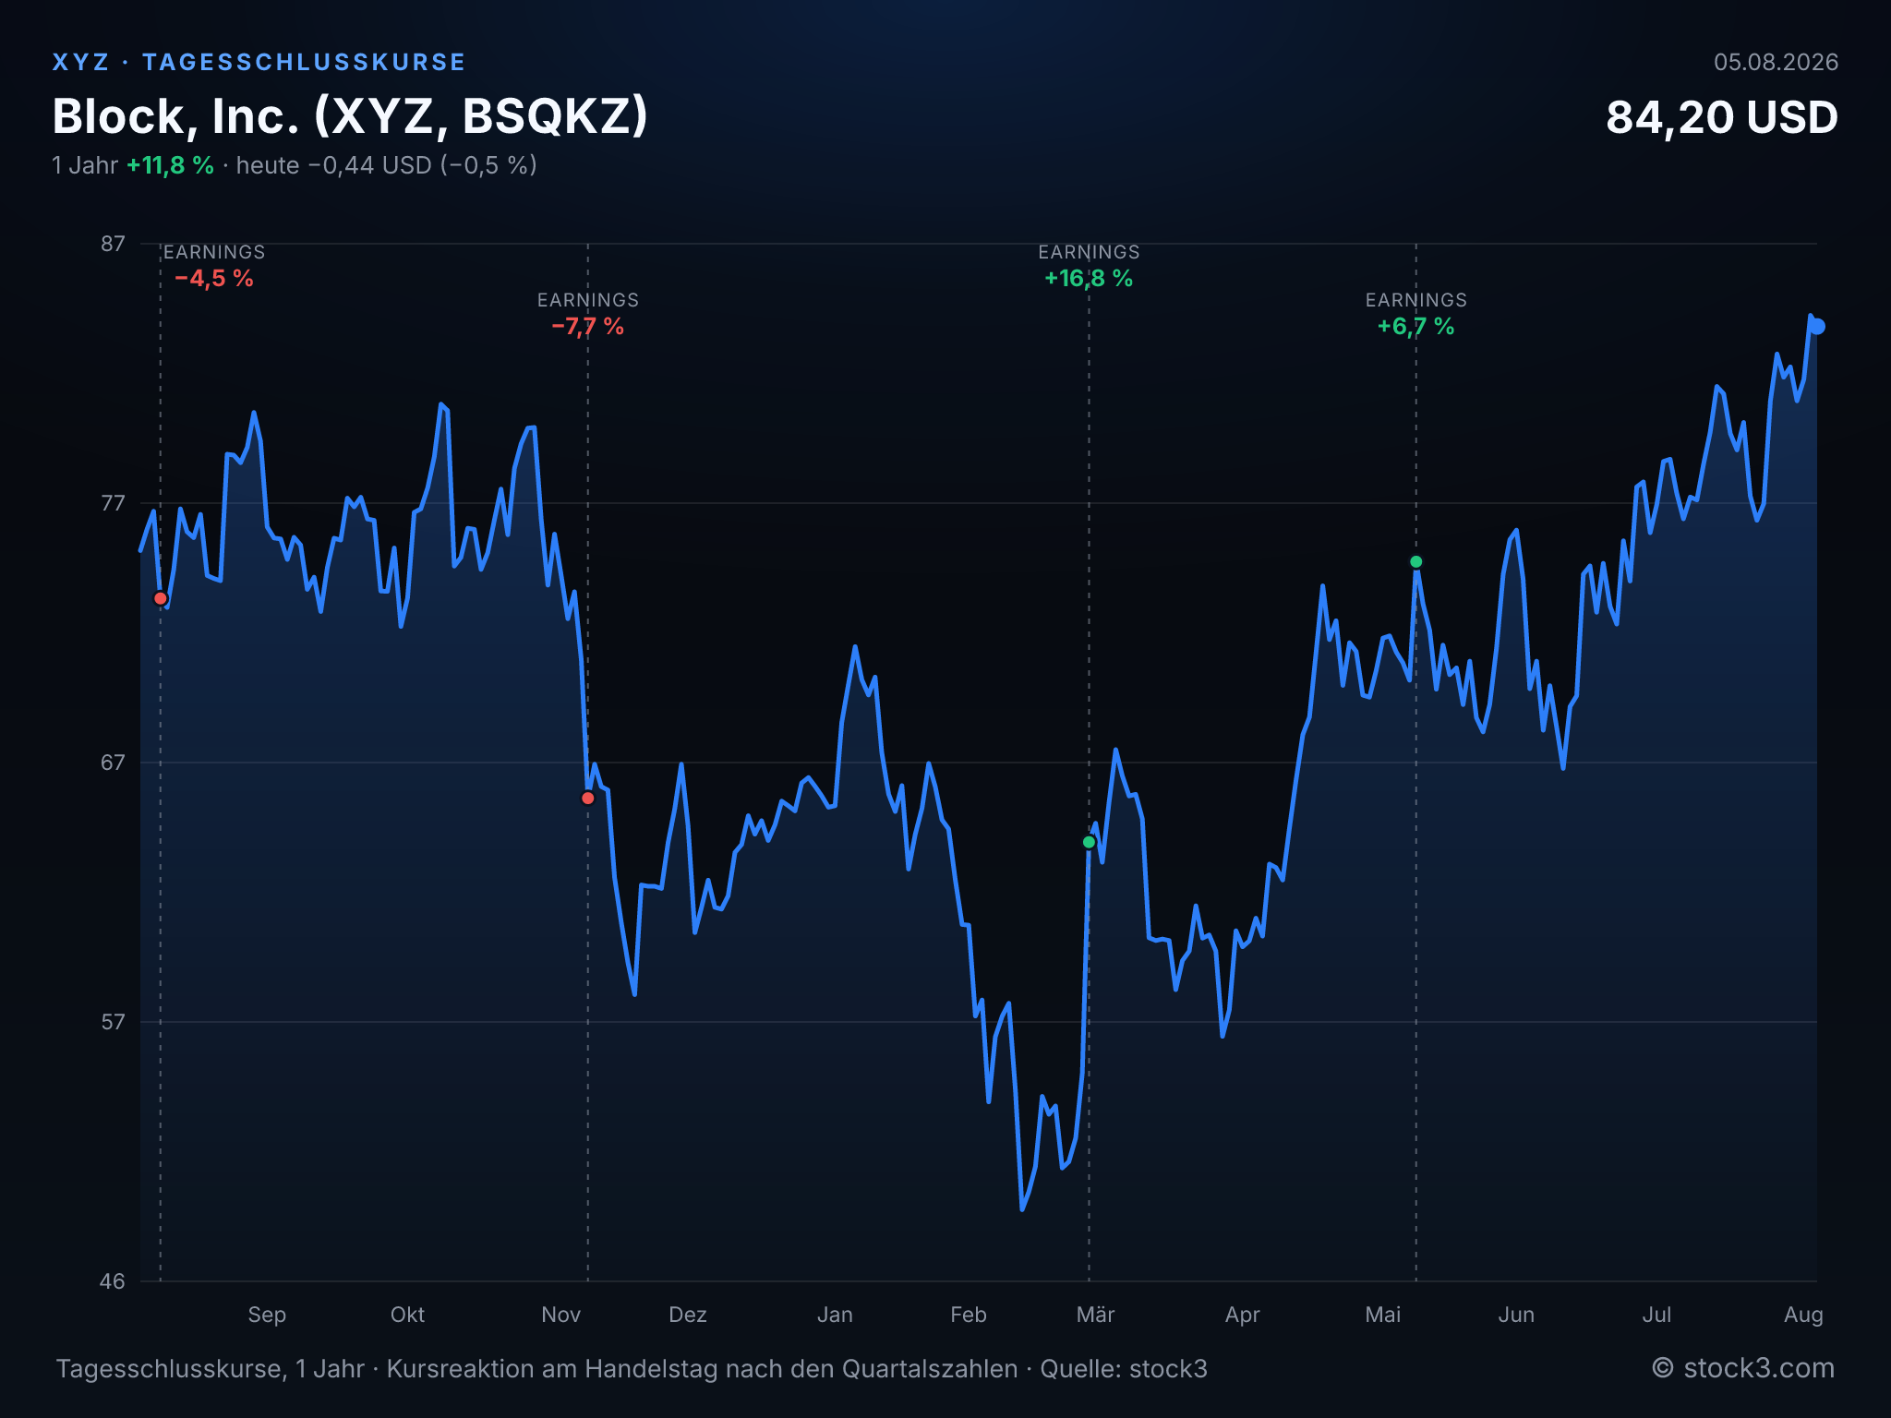
Task: Select the '+16,8 %' earnings label
Action: click(x=1089, y=278)
